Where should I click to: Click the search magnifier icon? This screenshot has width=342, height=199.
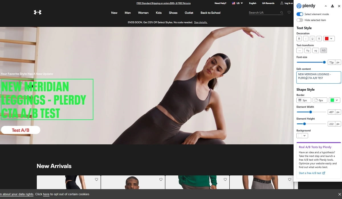[x=282, y=13]
